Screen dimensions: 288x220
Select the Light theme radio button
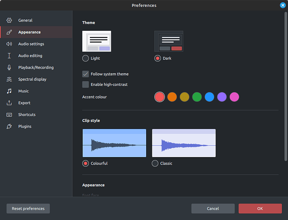85,59
